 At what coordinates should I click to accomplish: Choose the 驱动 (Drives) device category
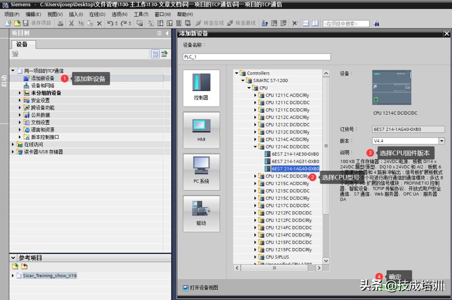(x=201, y=213)
